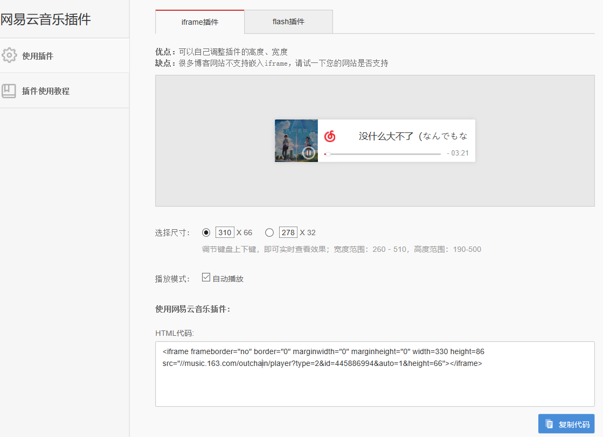
Task: Click the 播放模式: label
Action: (x=172, y=279)
